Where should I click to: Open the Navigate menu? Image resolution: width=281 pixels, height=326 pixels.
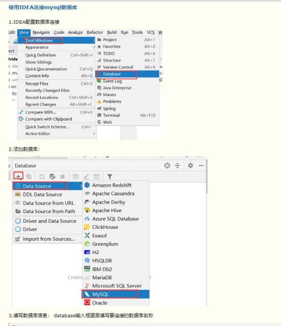coord(41,32)
